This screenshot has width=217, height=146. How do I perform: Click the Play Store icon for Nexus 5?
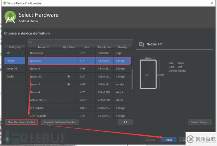click(x=69, y=84)
